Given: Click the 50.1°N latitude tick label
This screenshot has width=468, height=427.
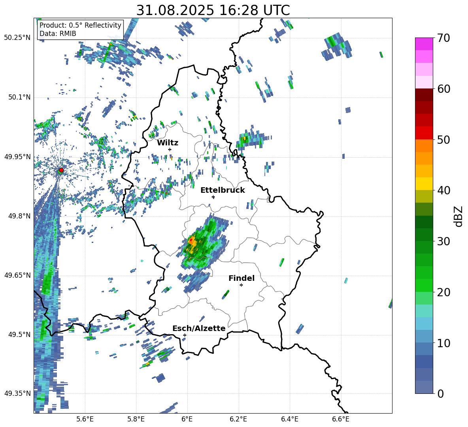Looking at the screenshot, I should [x=19, y=98].
